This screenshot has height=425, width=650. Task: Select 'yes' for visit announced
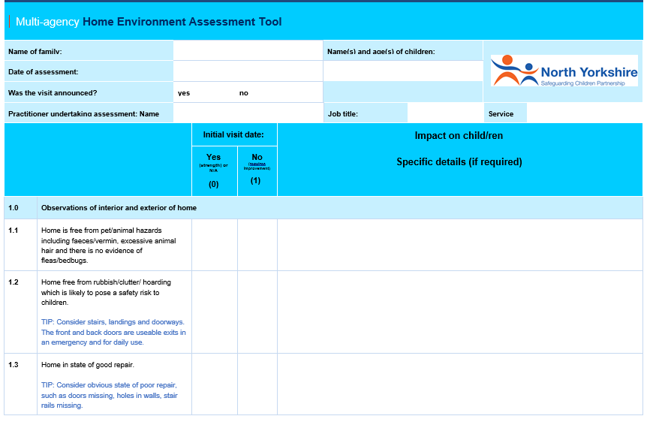tap(184, 93)
